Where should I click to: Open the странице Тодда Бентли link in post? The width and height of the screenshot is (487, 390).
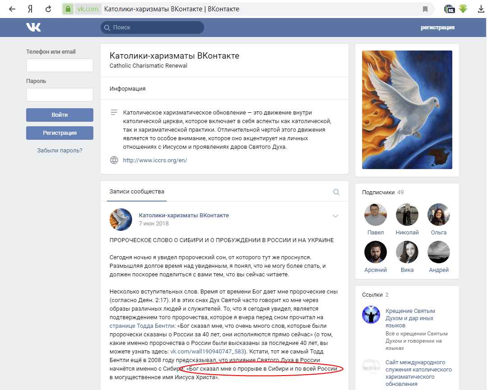(142, 326)
